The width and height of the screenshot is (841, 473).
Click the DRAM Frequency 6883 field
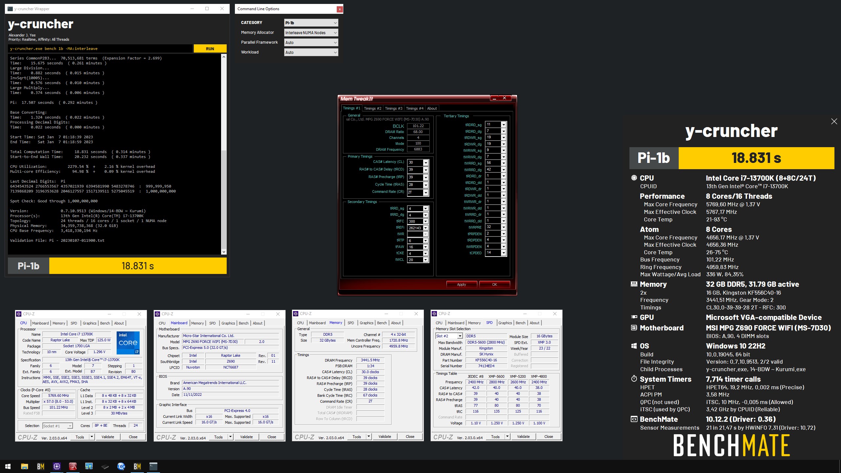coord(418,149)
